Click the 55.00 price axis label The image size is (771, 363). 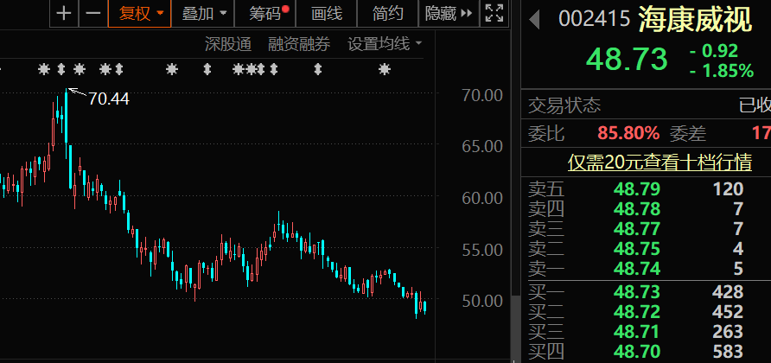(x=482, y=250)
